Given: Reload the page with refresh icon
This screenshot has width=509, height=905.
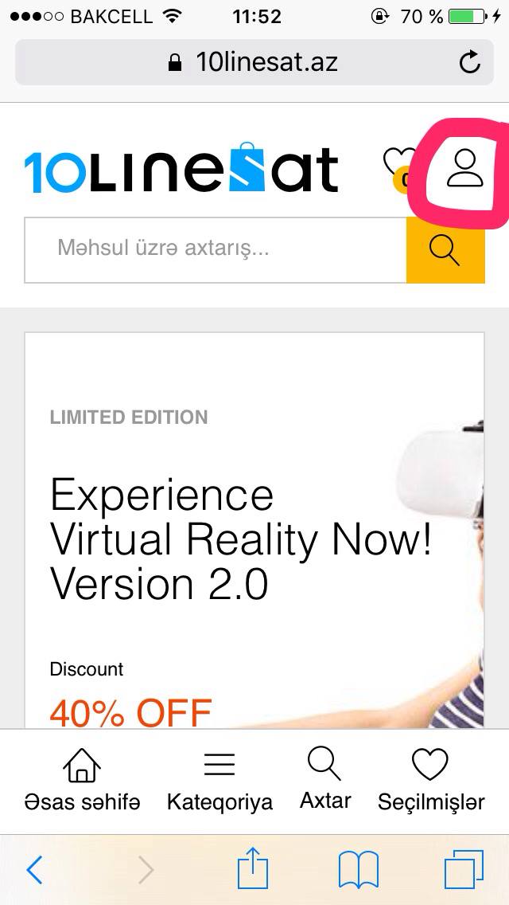Looking at the screenshot, I should (470, 62).
